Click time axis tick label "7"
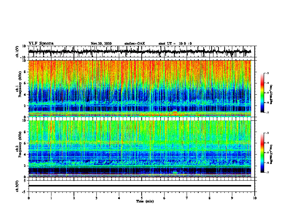The image size is (287, 222). (187, 198)
